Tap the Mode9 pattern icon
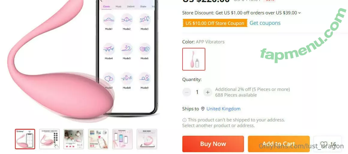 (x=145, y=78)
